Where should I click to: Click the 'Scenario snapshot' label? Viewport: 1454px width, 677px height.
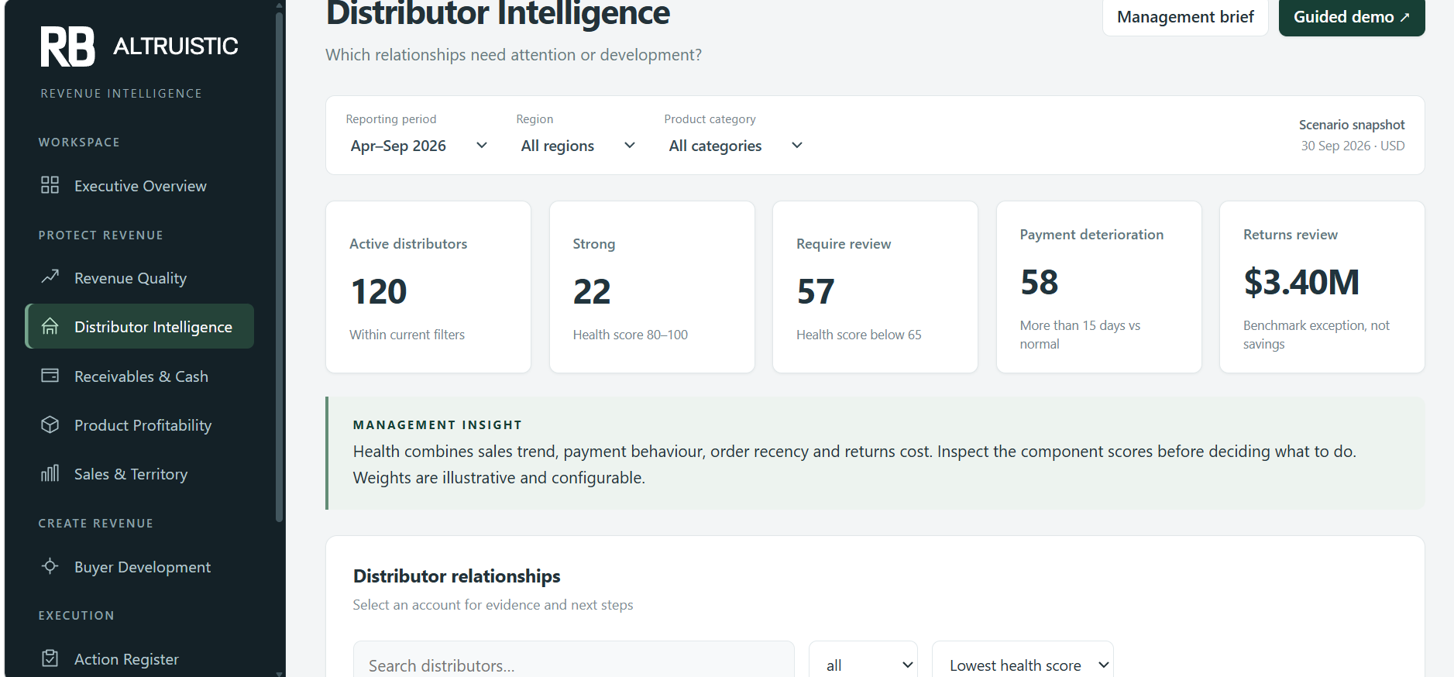point(1352,125)
